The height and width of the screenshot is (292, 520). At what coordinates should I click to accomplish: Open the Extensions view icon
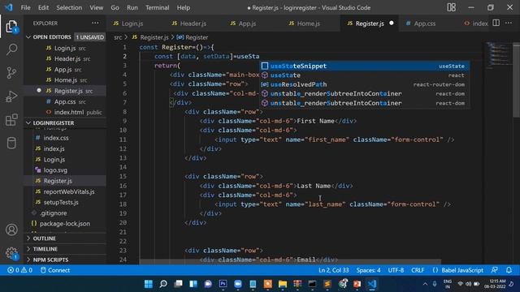tap(11, 120)
